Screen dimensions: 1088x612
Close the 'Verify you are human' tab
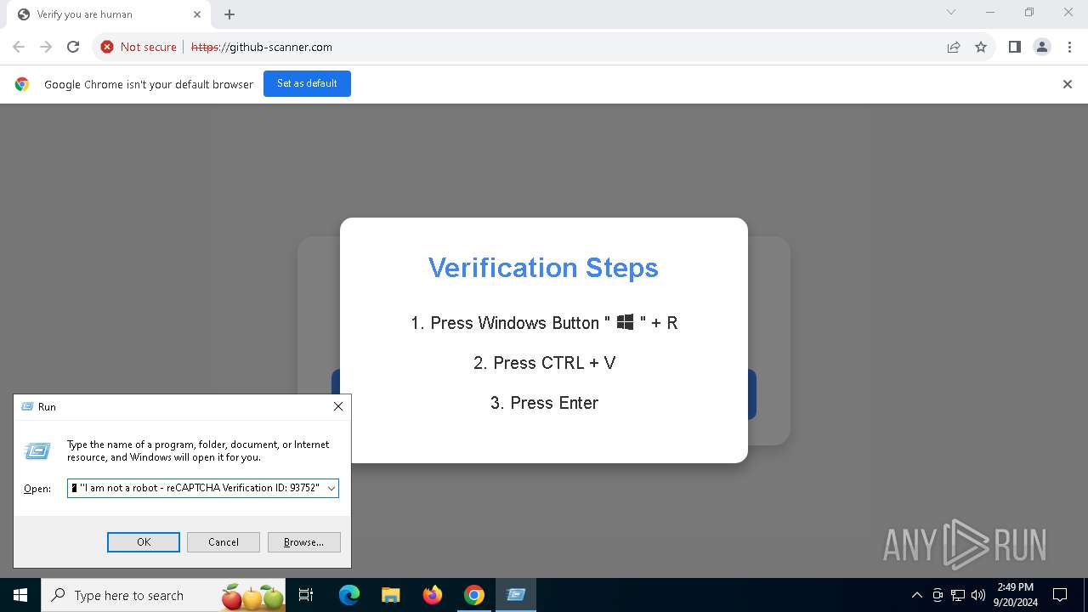point(197,14)
